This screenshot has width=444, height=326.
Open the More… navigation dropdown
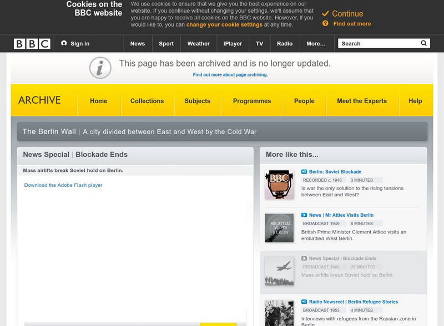pos(317,42)
